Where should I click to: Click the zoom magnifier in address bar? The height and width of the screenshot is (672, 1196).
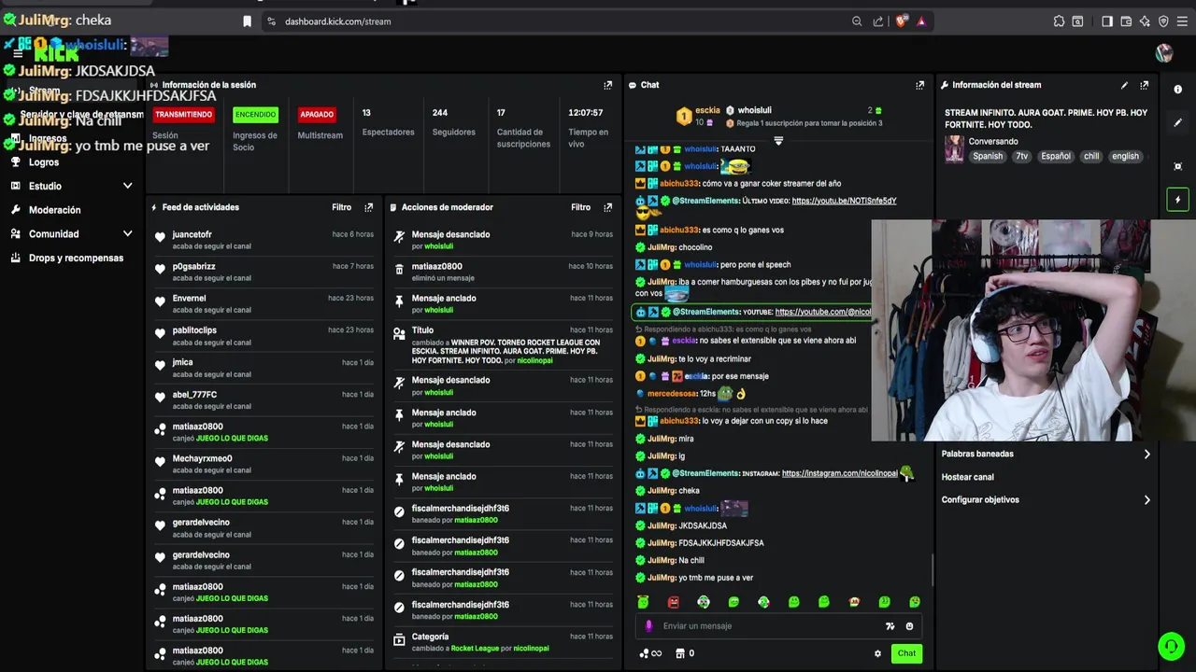[x=857, y=21]
